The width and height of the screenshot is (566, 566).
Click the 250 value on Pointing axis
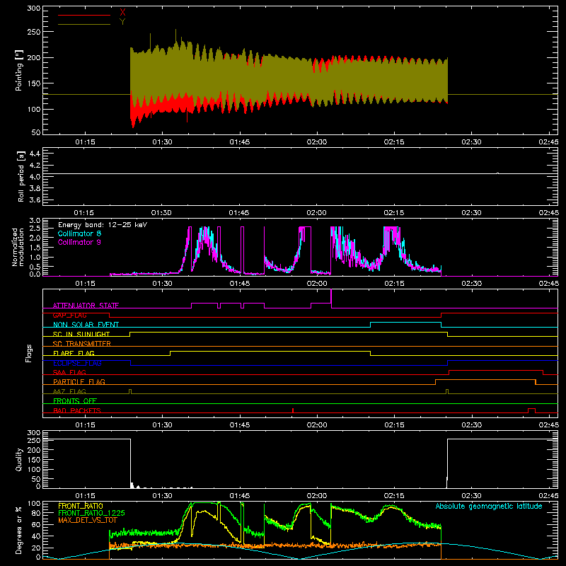coord(33,32)
